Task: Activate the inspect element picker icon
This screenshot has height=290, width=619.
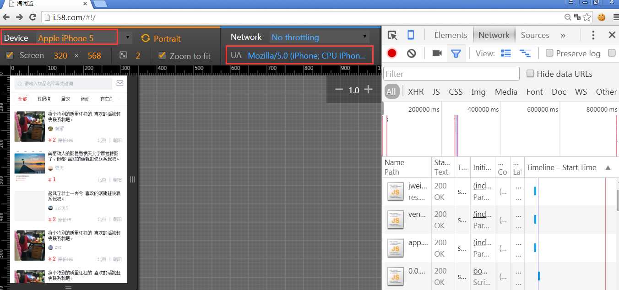Action: point(392,35)
